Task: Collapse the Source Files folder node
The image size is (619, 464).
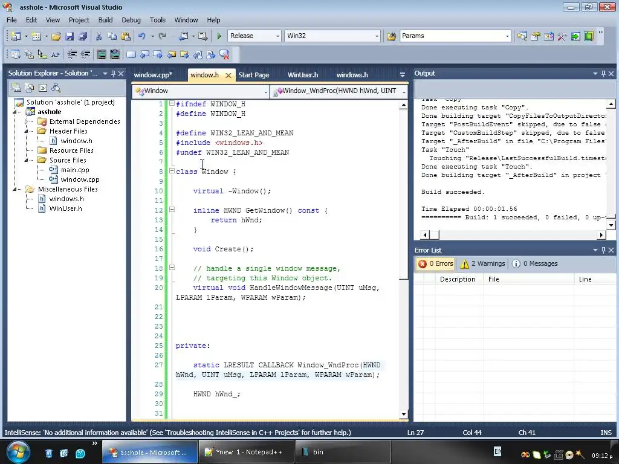Action: (x=26, y=160)
